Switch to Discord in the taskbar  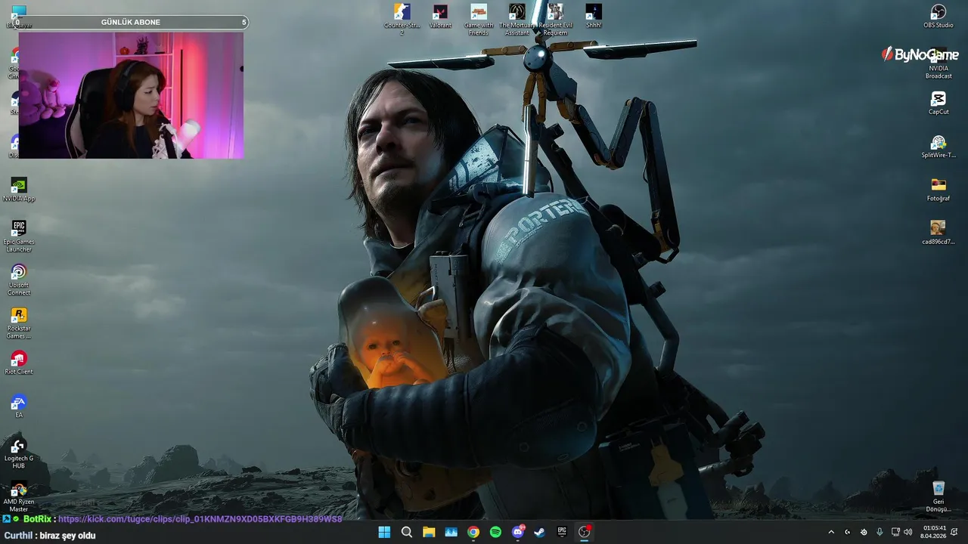(x=518, y=532)
